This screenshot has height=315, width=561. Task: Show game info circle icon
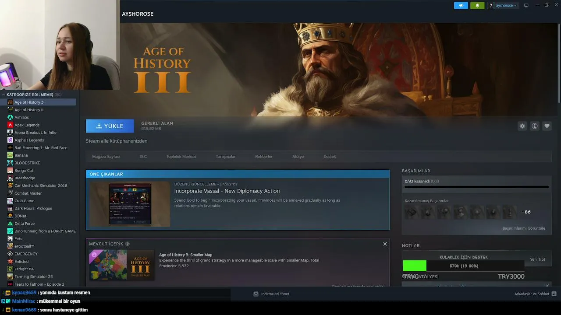click(x=535, y=126)
